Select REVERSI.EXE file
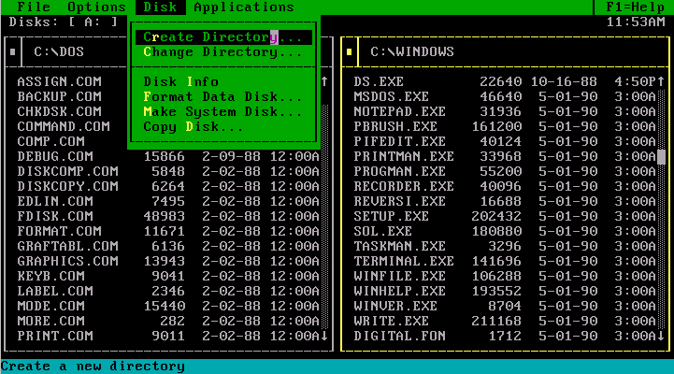The height and width of the screenshot is (374, 674). 506,202
